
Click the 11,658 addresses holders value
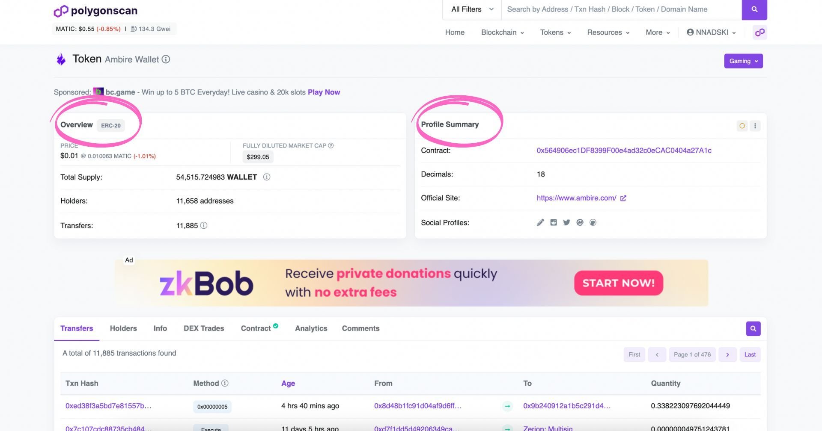point(205,201)
